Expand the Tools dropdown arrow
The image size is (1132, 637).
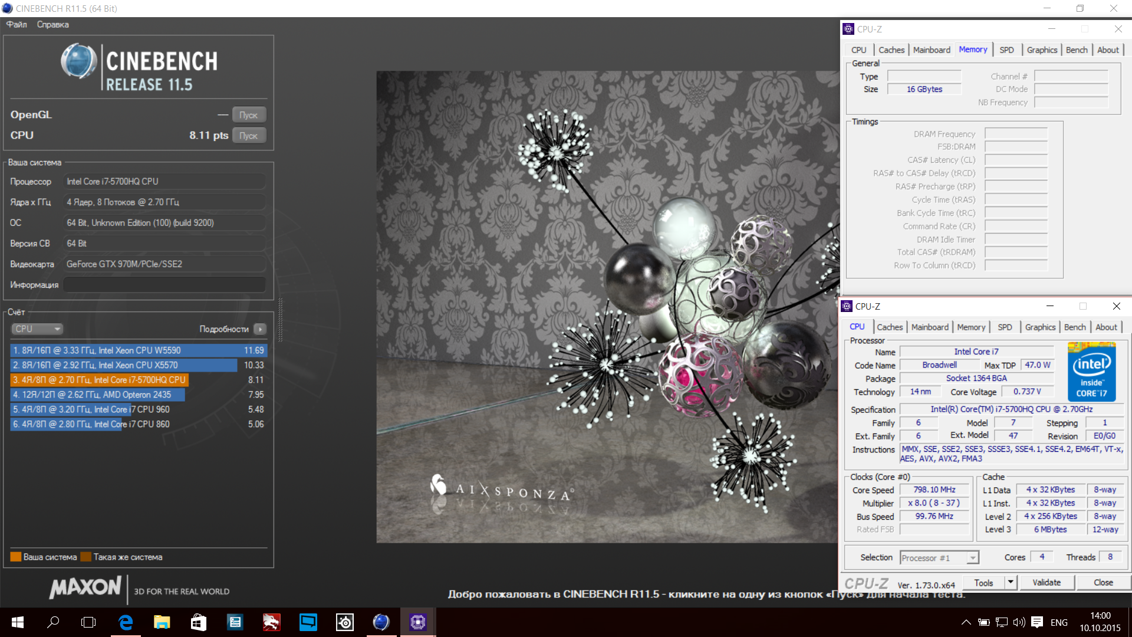tap(1011, 583)
